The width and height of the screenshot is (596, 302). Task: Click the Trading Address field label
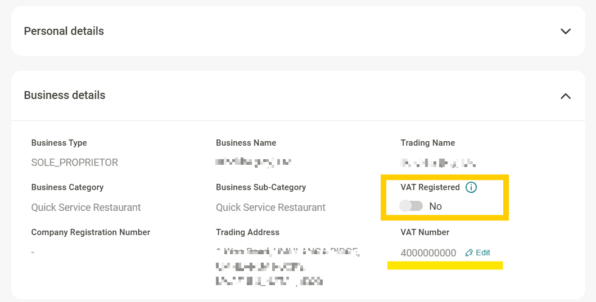pos(247,232)
